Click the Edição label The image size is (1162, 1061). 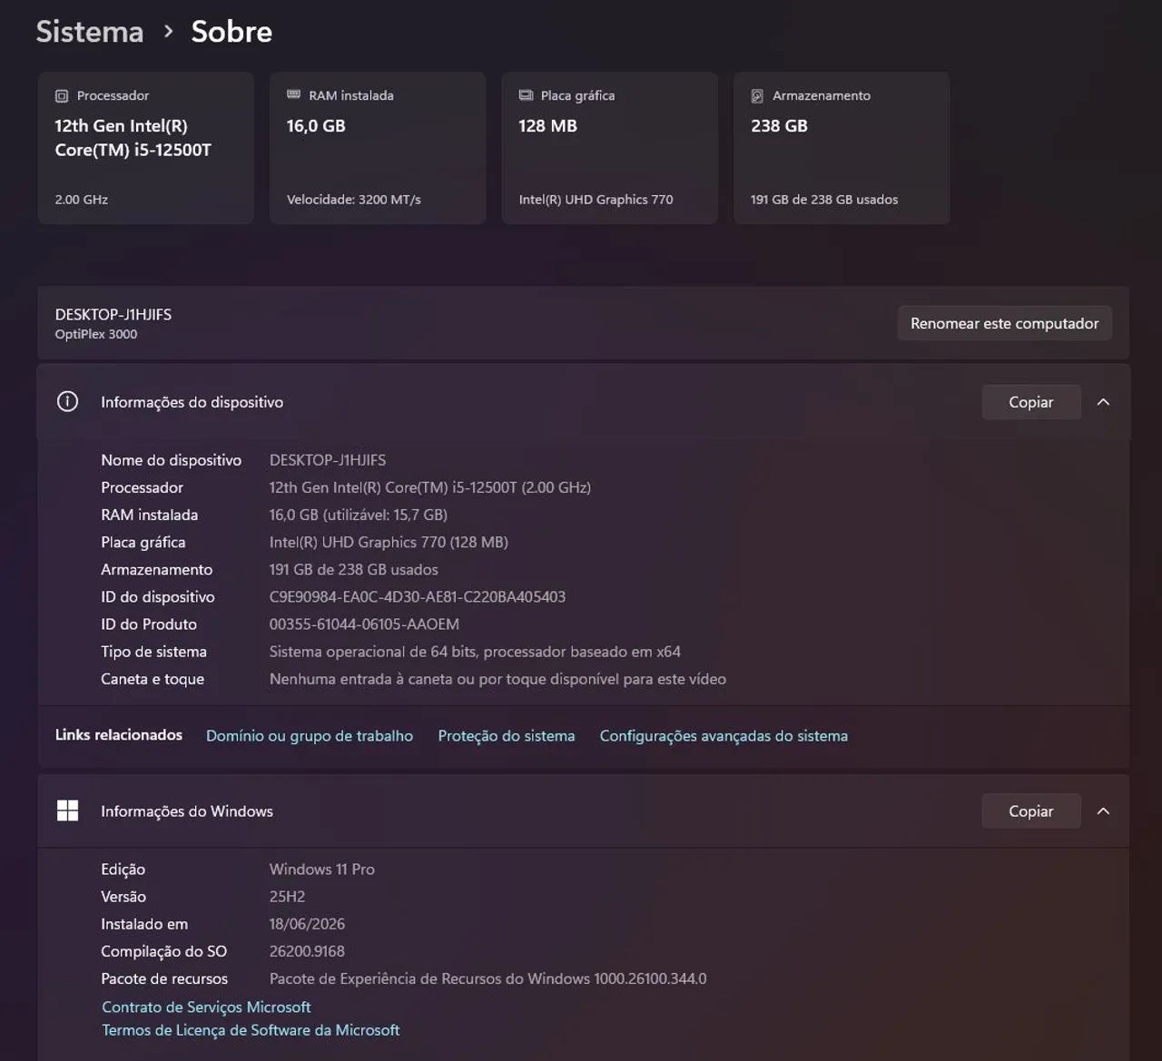coord(123,869)
